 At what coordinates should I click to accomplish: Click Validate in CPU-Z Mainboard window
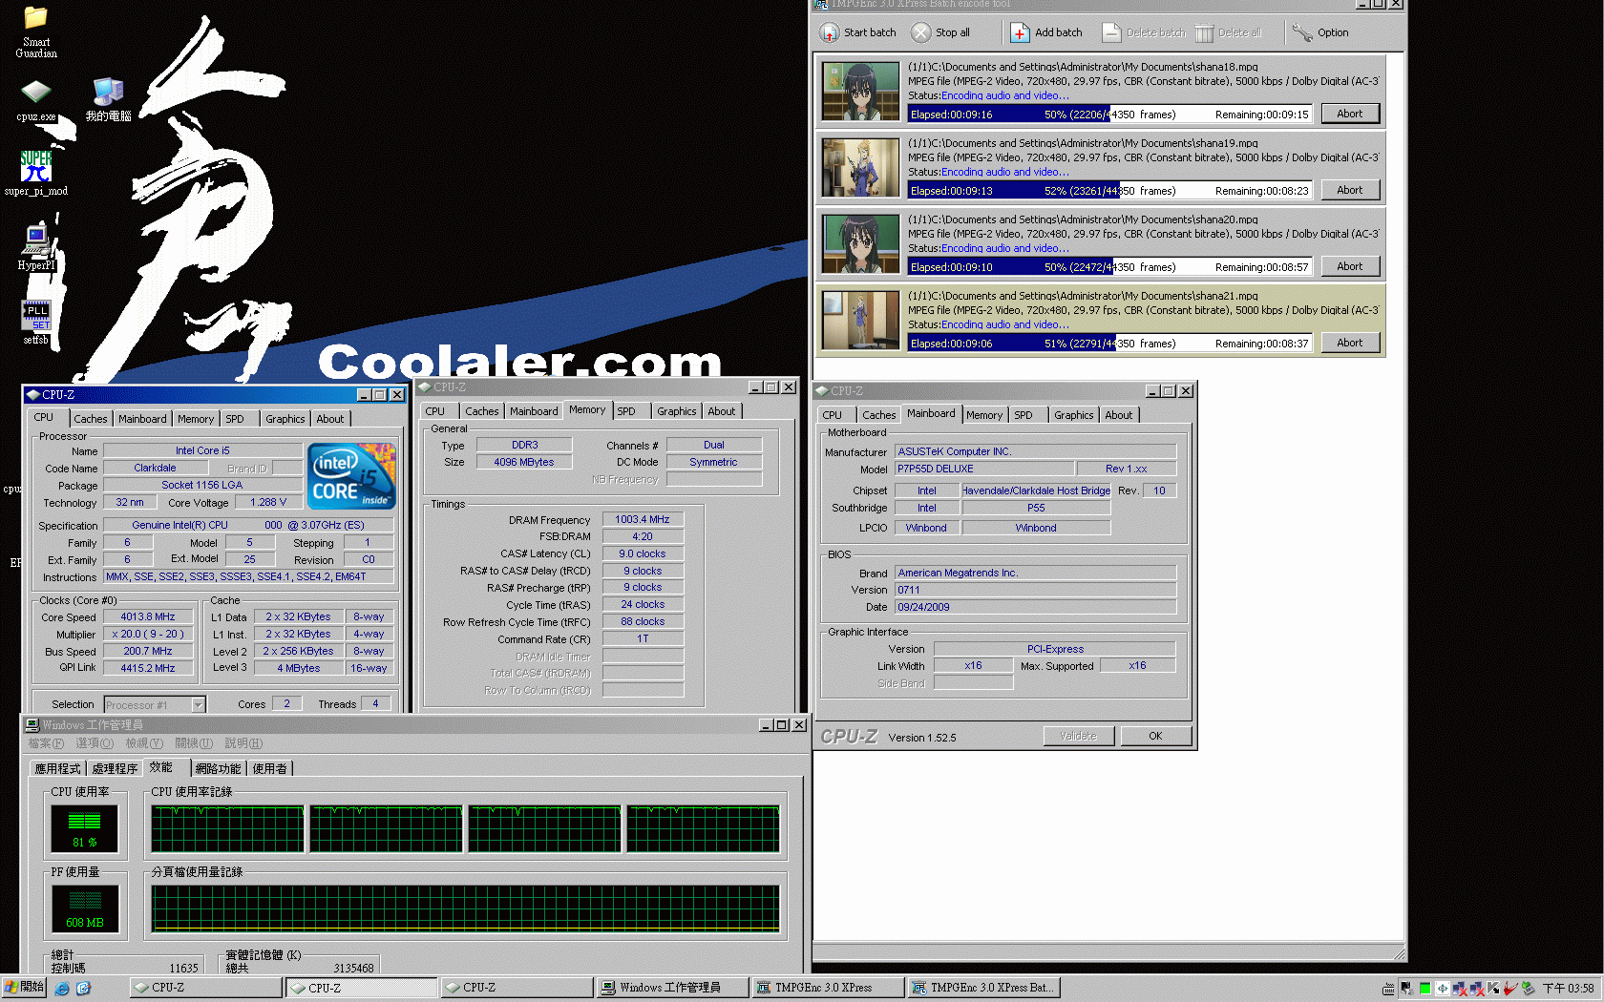1078,736
